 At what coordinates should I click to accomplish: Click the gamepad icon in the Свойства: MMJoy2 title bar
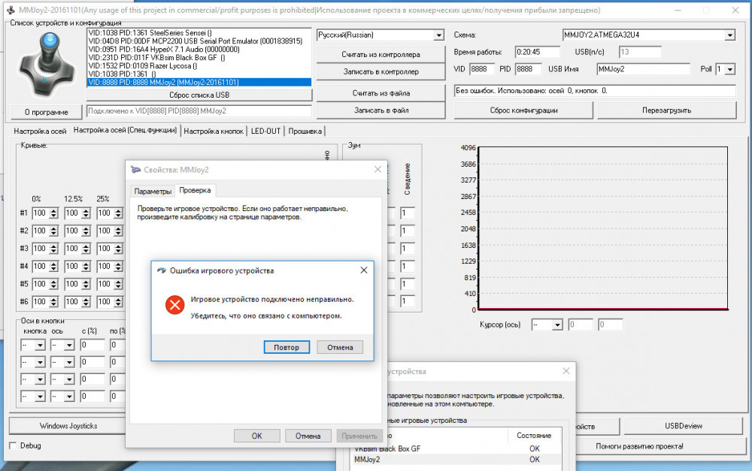click(135, 170)
